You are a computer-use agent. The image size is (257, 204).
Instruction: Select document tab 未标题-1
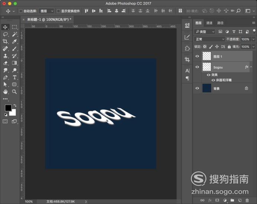(x=49, y=19)
